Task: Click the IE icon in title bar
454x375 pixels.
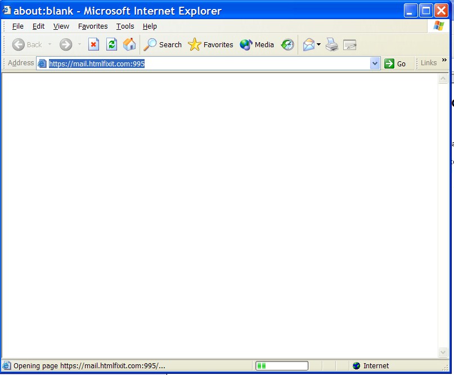Action: [x=7, y=11]
